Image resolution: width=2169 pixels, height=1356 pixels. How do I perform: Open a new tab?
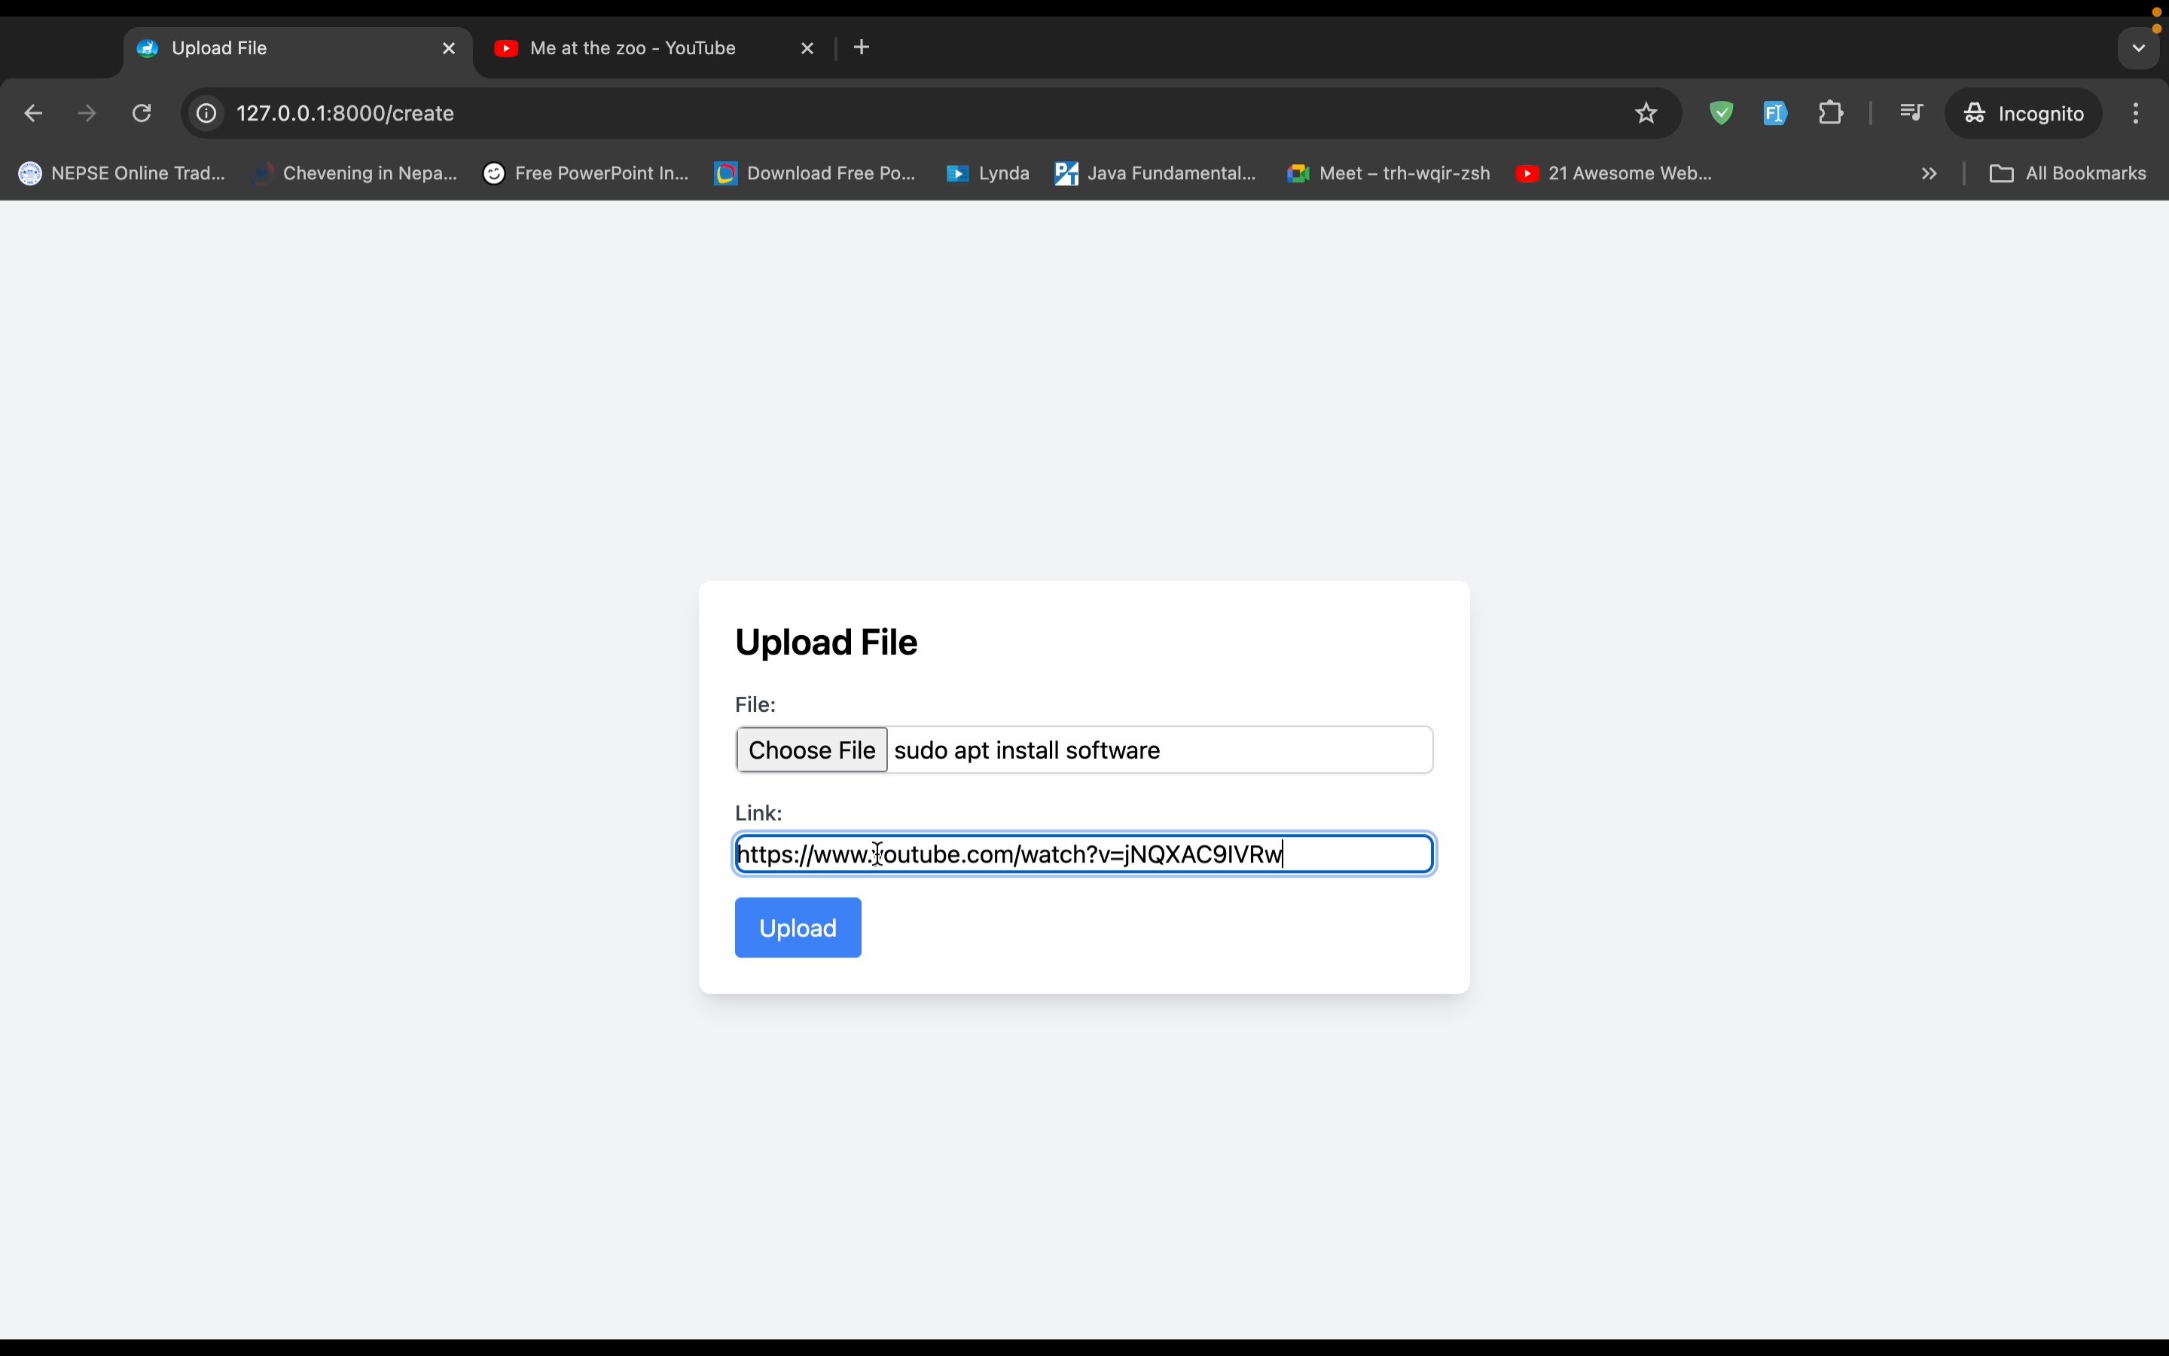point(862,47)
